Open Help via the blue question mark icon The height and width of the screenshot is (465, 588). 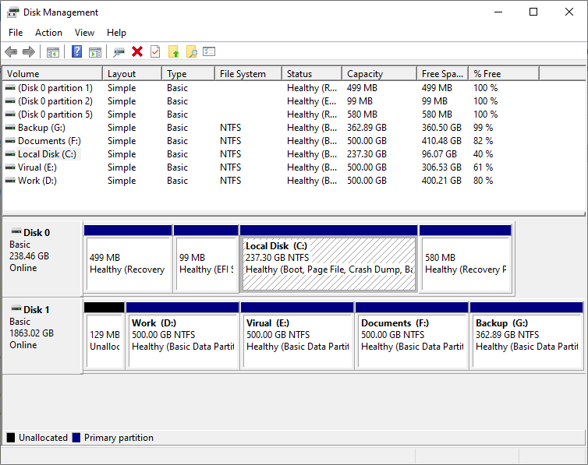coord(76,52)
